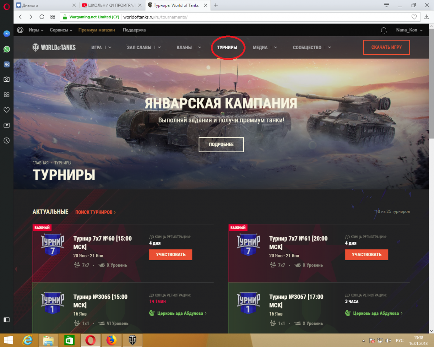Open File Explorer from the taskbar
The width and height of the screenshot is (434, 347).
[48, 340]
